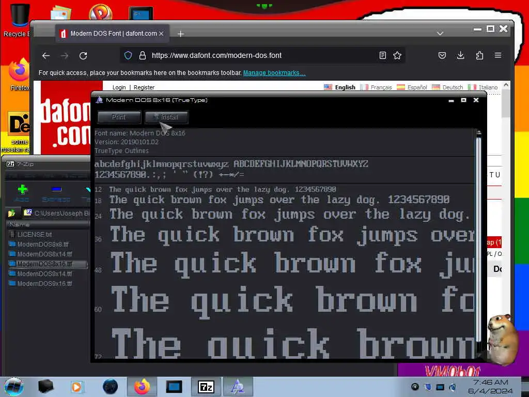Open the blue screen window taskbar icon
The width and height of the screenshot is (529, 397).
pyautogui.click(x=174, y=387)
